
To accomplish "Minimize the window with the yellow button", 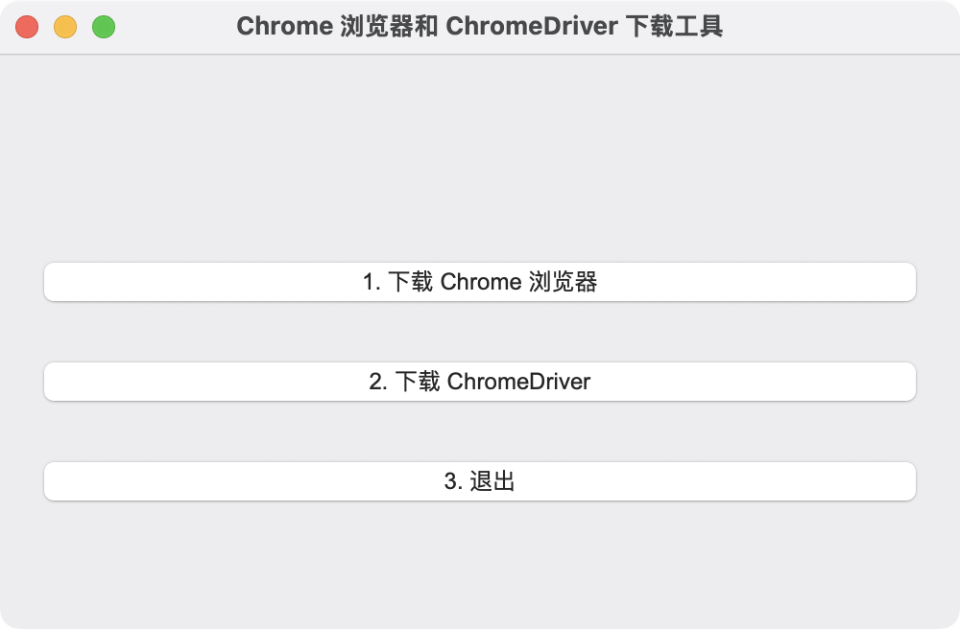I will [65, 27].
